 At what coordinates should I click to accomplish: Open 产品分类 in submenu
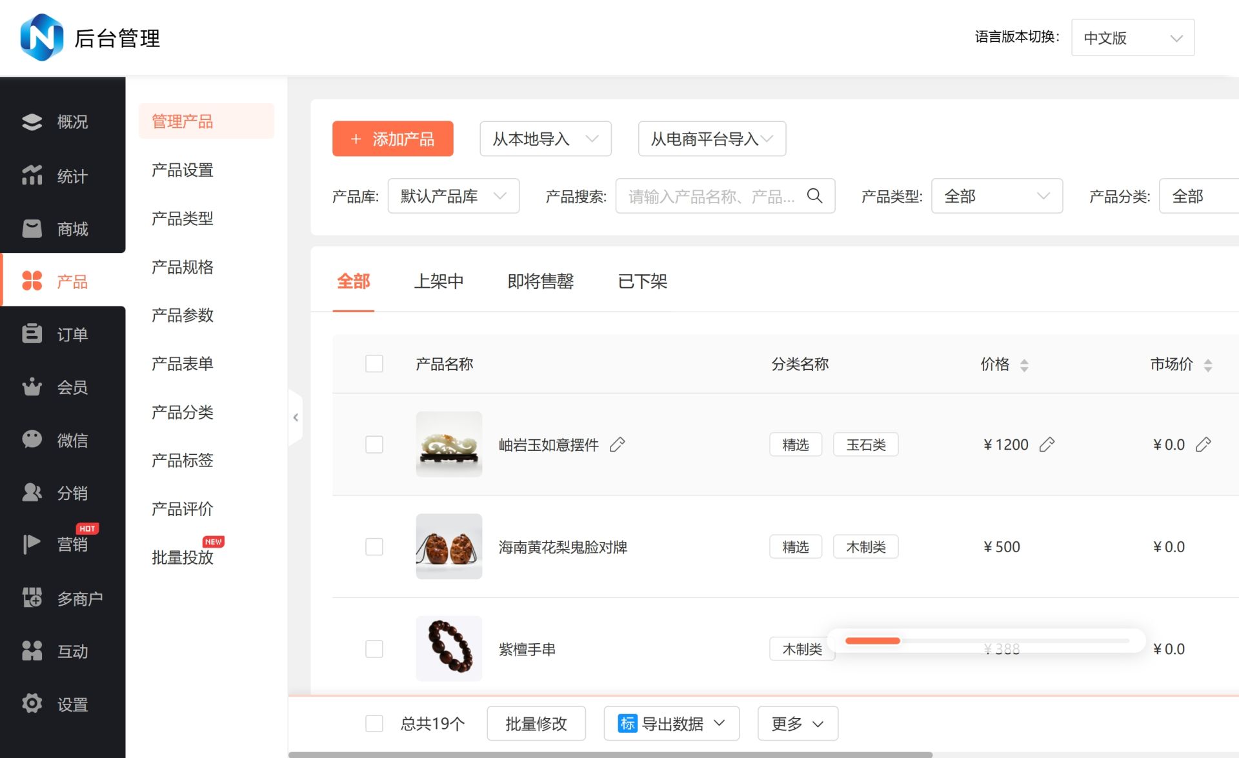coord(183,412)
